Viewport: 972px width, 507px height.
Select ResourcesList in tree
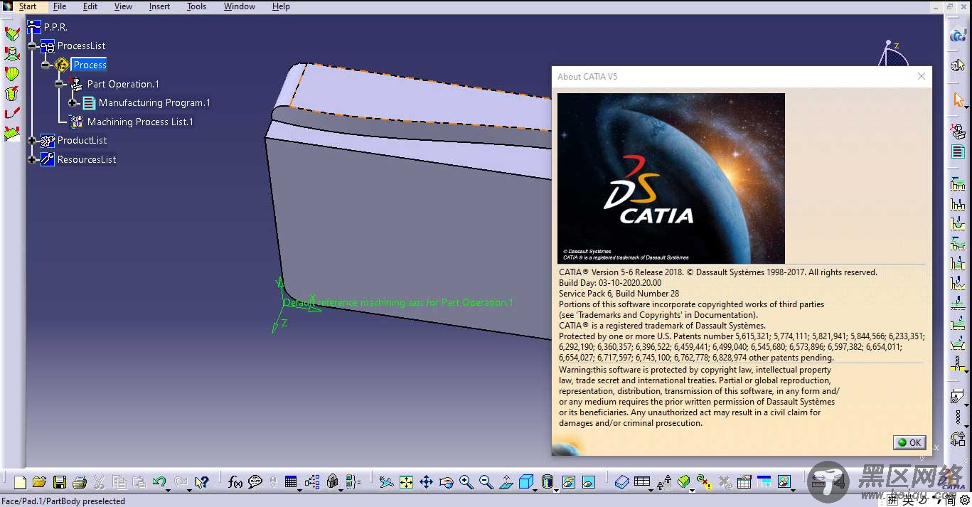click(x=87, y=159)
